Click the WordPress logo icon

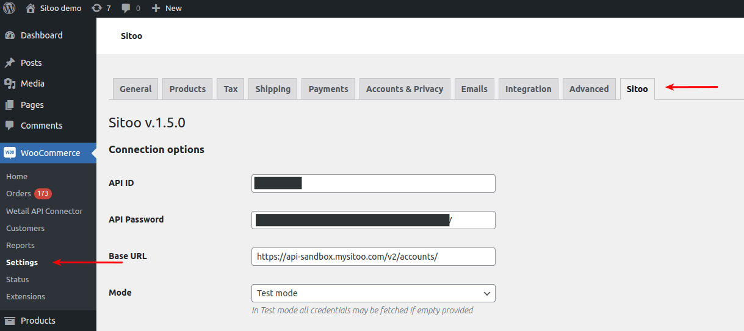click(x=9, y=9)
